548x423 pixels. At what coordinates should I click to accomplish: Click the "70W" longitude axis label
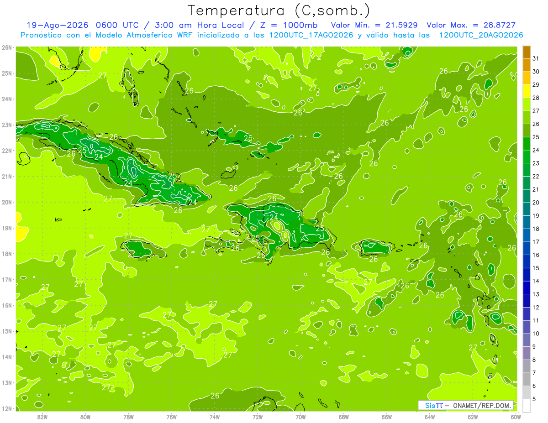tap(300, 417)
